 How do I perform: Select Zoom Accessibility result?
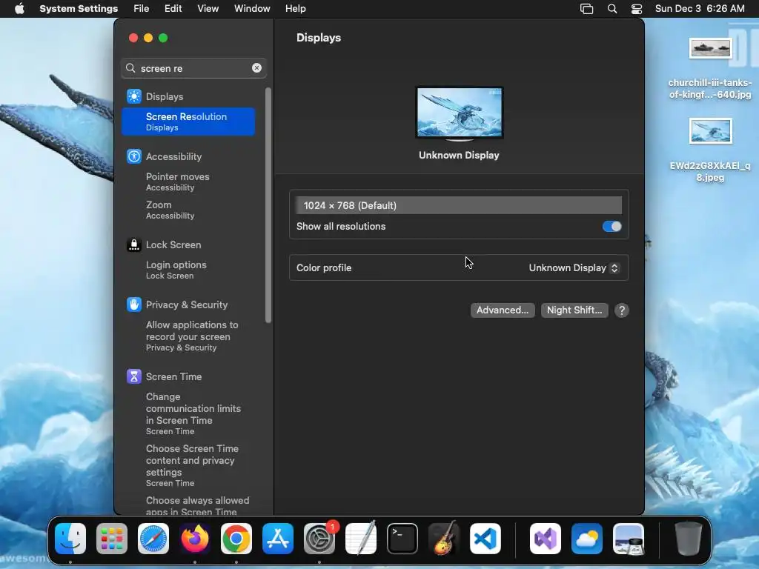pyautogui.click(x=188, y=210)
